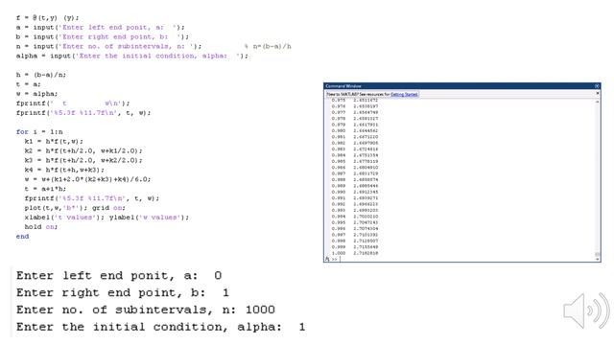This screenshot has height=345, width=614.
Task: Select the output row for t = 0.975
Action: pos(355,100)
